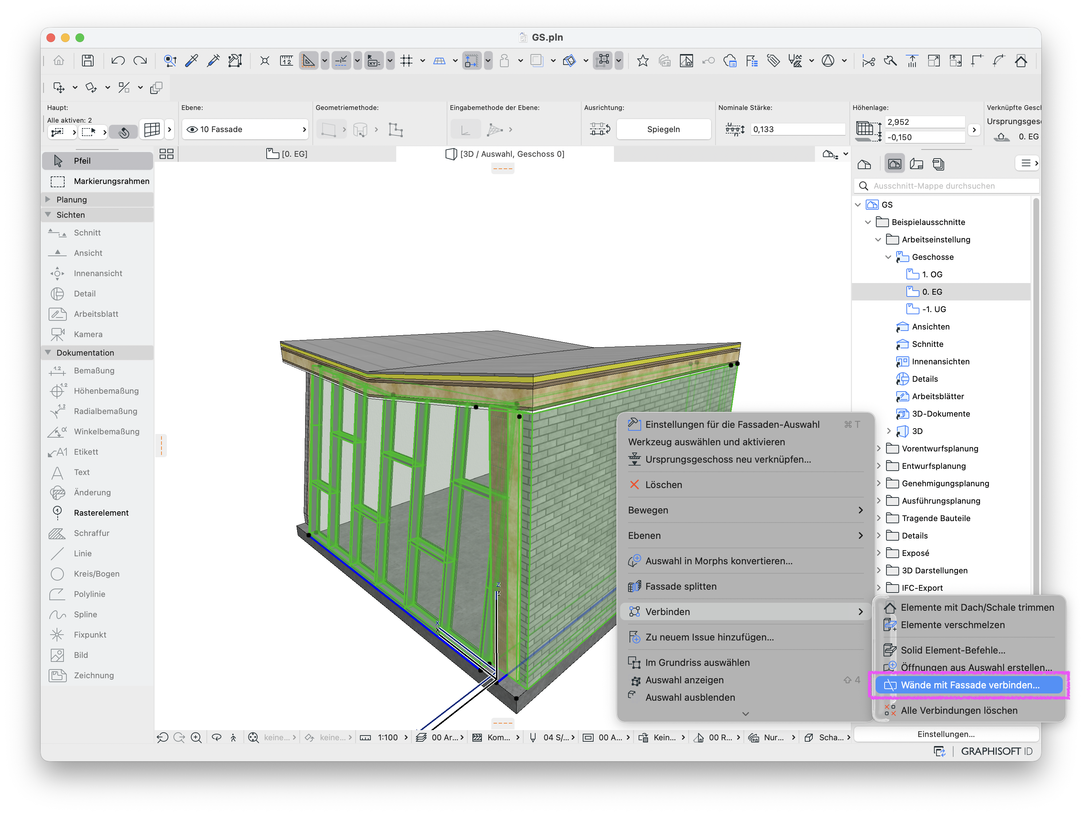Click the Spiegeln button
Screen dimensions: 1082x815
pyautogui.click(x=663, y=129)
